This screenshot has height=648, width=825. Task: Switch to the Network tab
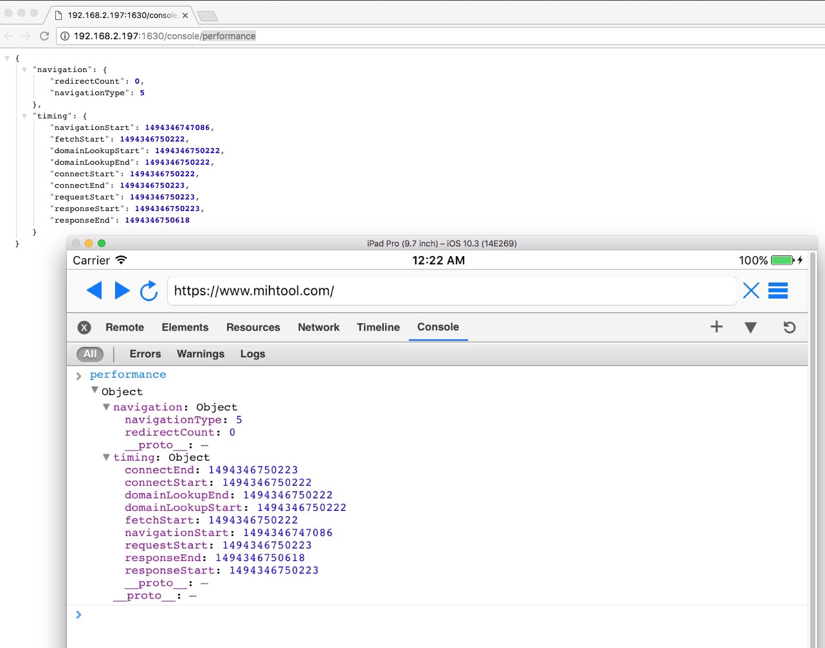click(x=318, y=328)
